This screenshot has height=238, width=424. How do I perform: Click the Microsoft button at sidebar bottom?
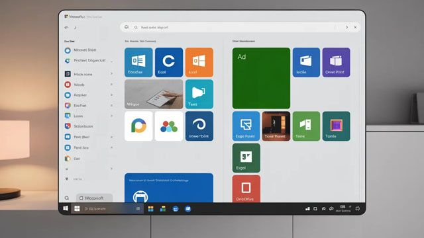[94, 198]
